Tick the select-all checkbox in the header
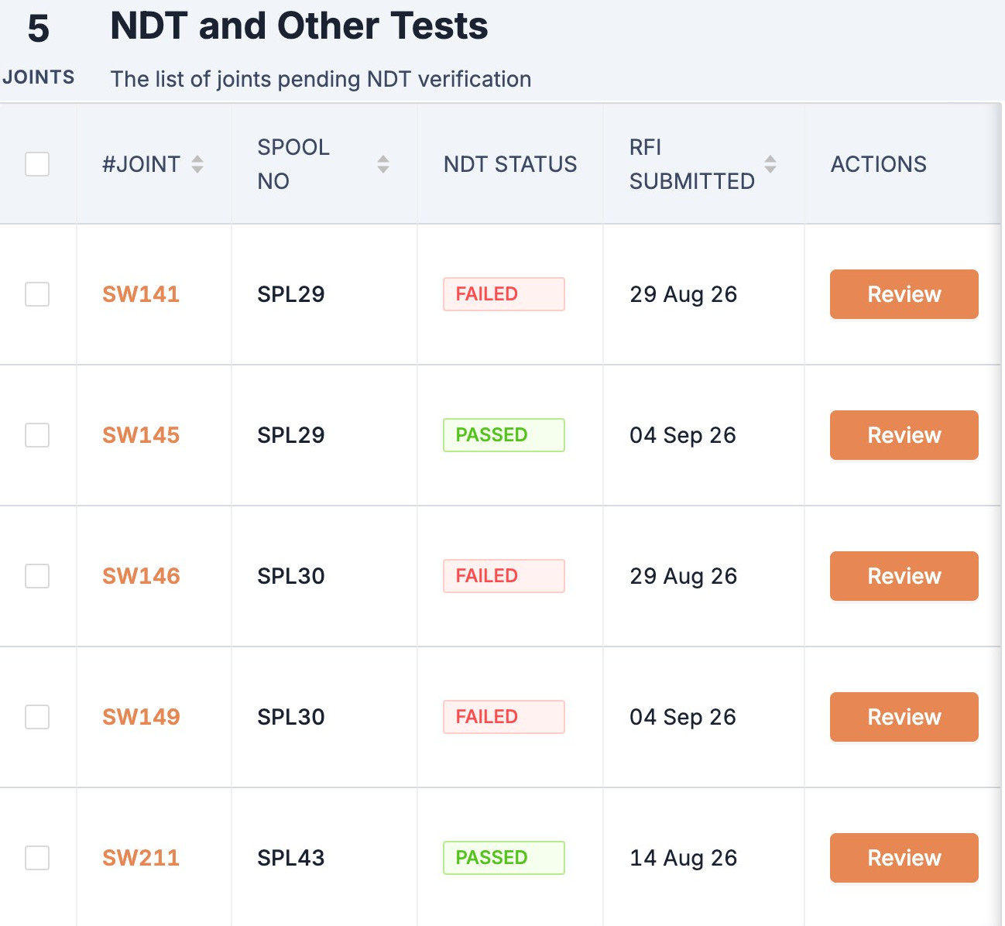The height and width of the screenshot is (926, 1005). coord(37,164)
